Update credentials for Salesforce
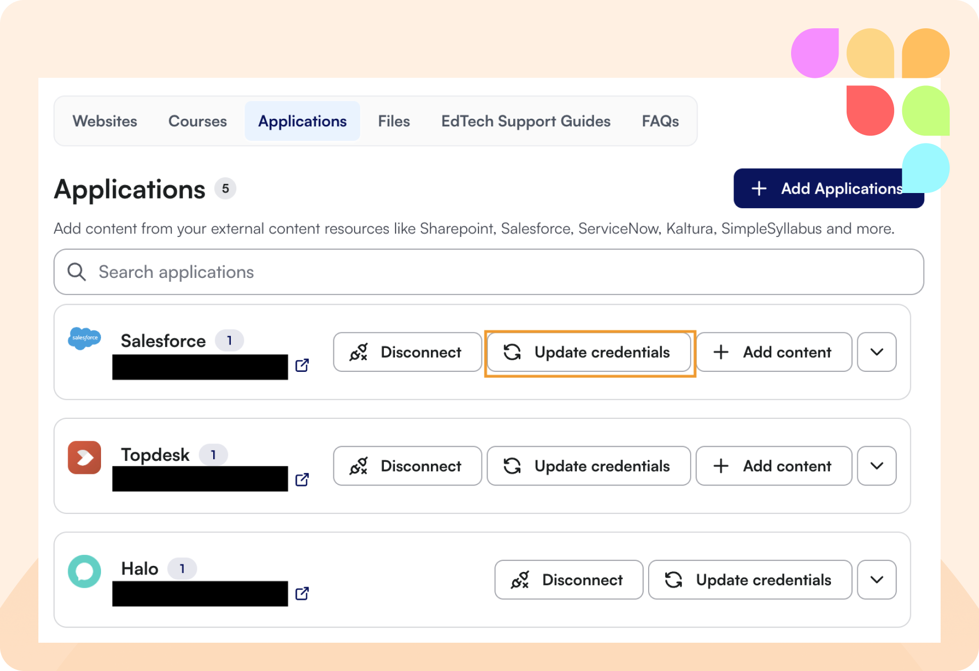This screenshot has width=979, height=671. tap(589, 352)
